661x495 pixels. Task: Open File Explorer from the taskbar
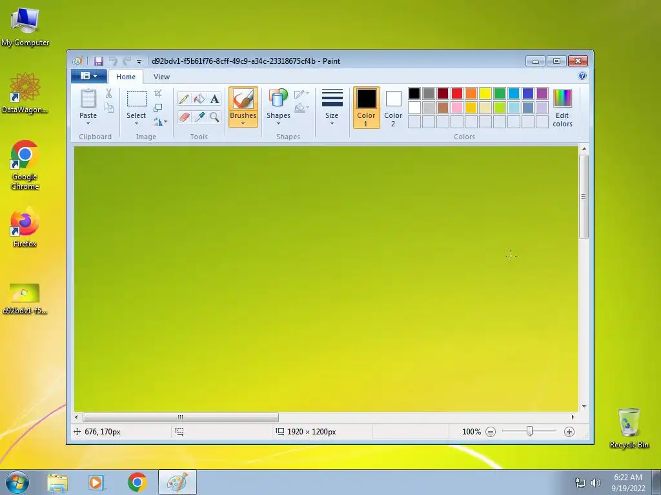click(57, 483)
